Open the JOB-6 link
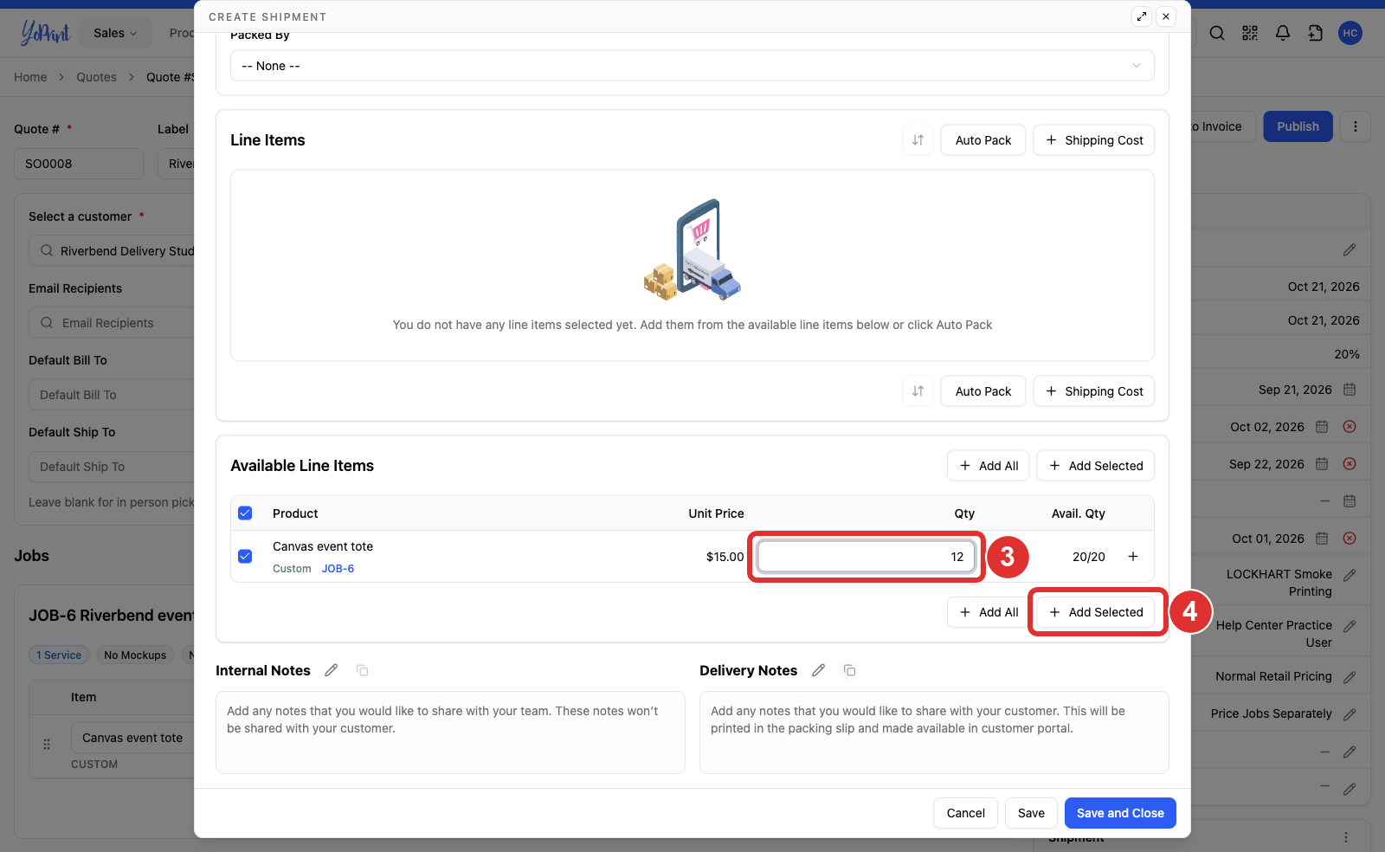This screenshot has height=852, width=1385. point(338,569)
